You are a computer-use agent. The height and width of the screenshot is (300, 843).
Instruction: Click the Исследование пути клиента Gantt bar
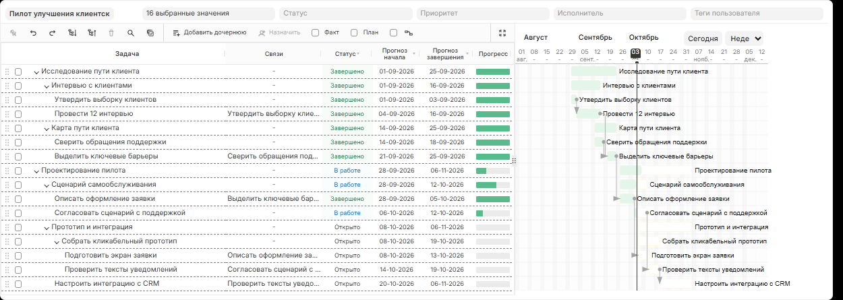tap(593, 71)
